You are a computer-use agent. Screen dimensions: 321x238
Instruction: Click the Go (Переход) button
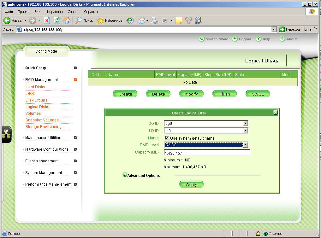(289, 29)
